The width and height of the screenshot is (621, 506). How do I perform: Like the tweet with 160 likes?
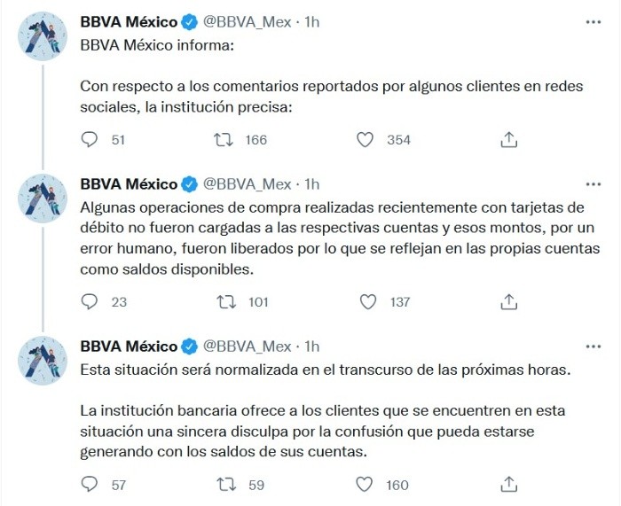pyautogui.click(x=364, y=485)
